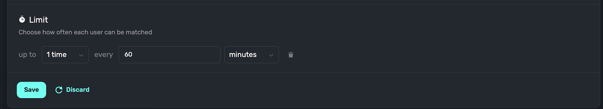This screenshot has height=109, width=603.
Task: Discard the unsaved changes
Action: [x=72, y=90]
